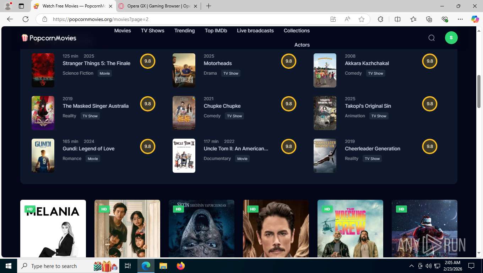Click Stranger Things 5 poster thumbnail

point(43,70)
